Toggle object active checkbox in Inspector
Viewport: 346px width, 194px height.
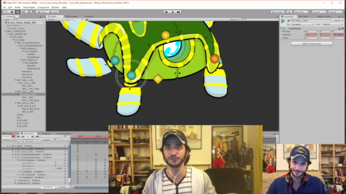coord(288,20)
